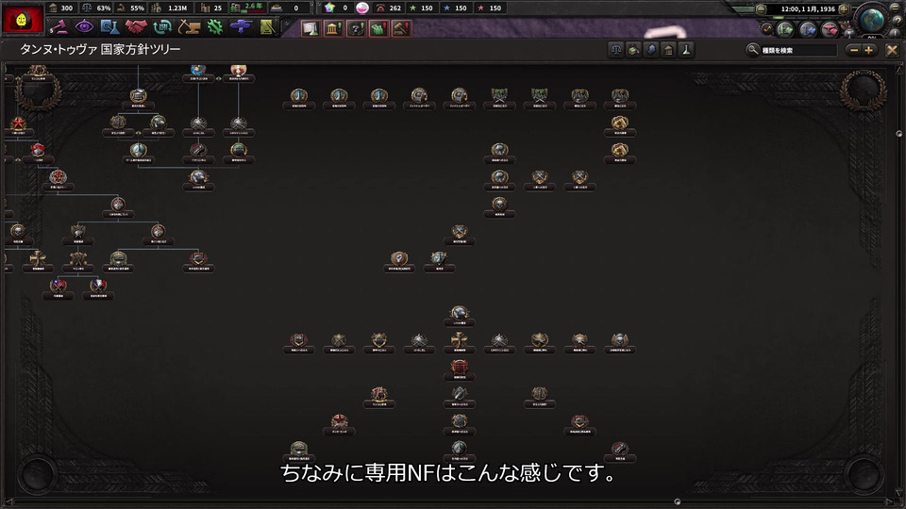The height and width of the screenshot is (509, 906).
Task: Toggle the building focus filter
Action: [668, 50]
